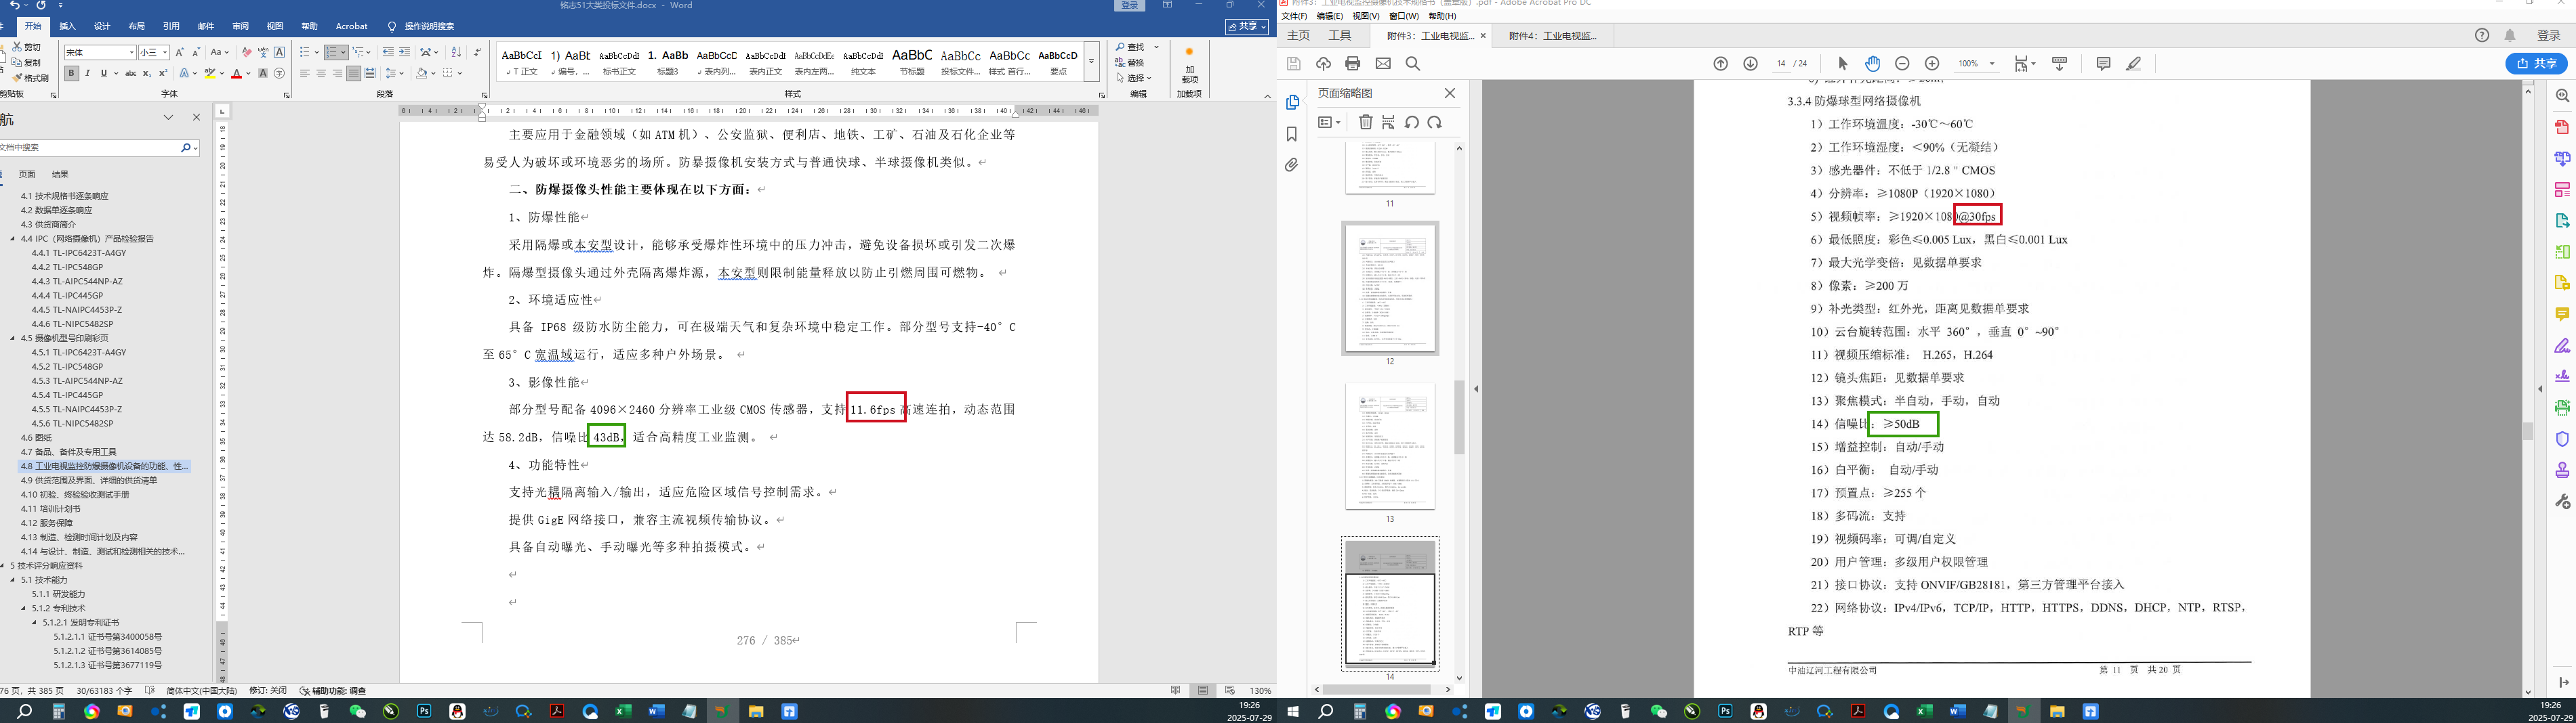Apply the red font color in Word

coord(237,73)
